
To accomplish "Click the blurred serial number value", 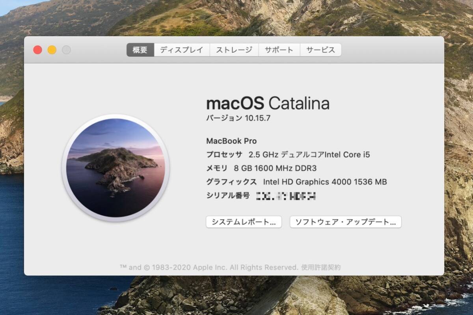I will point(287,196).
